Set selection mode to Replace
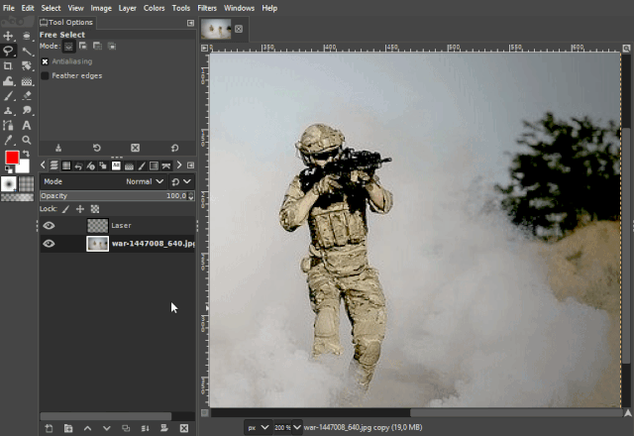Screen dimensions: 634x436 [x=68, y=47]
